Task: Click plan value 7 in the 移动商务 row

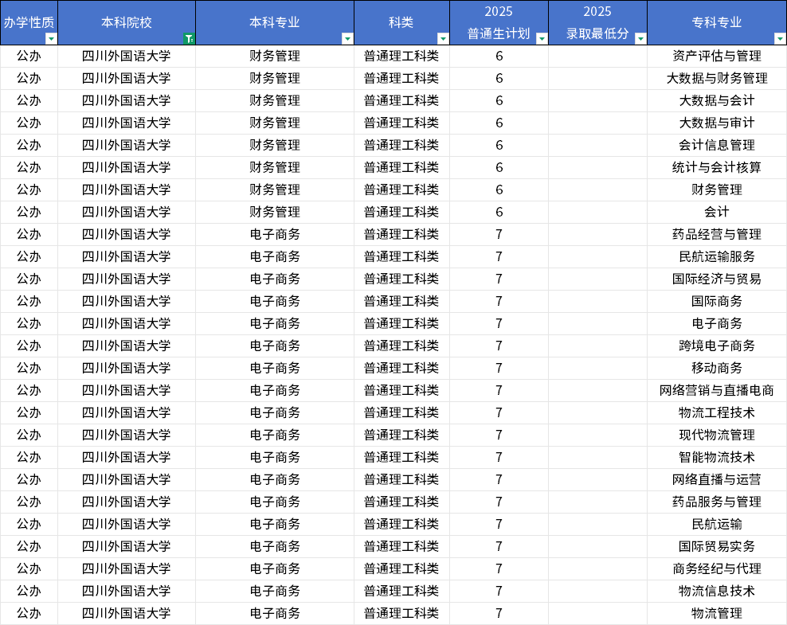Action: [499, 368]
